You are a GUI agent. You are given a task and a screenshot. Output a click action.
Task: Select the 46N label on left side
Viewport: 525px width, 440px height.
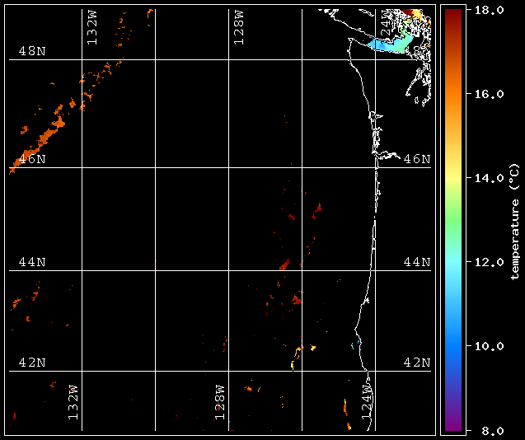pos(32,159)
